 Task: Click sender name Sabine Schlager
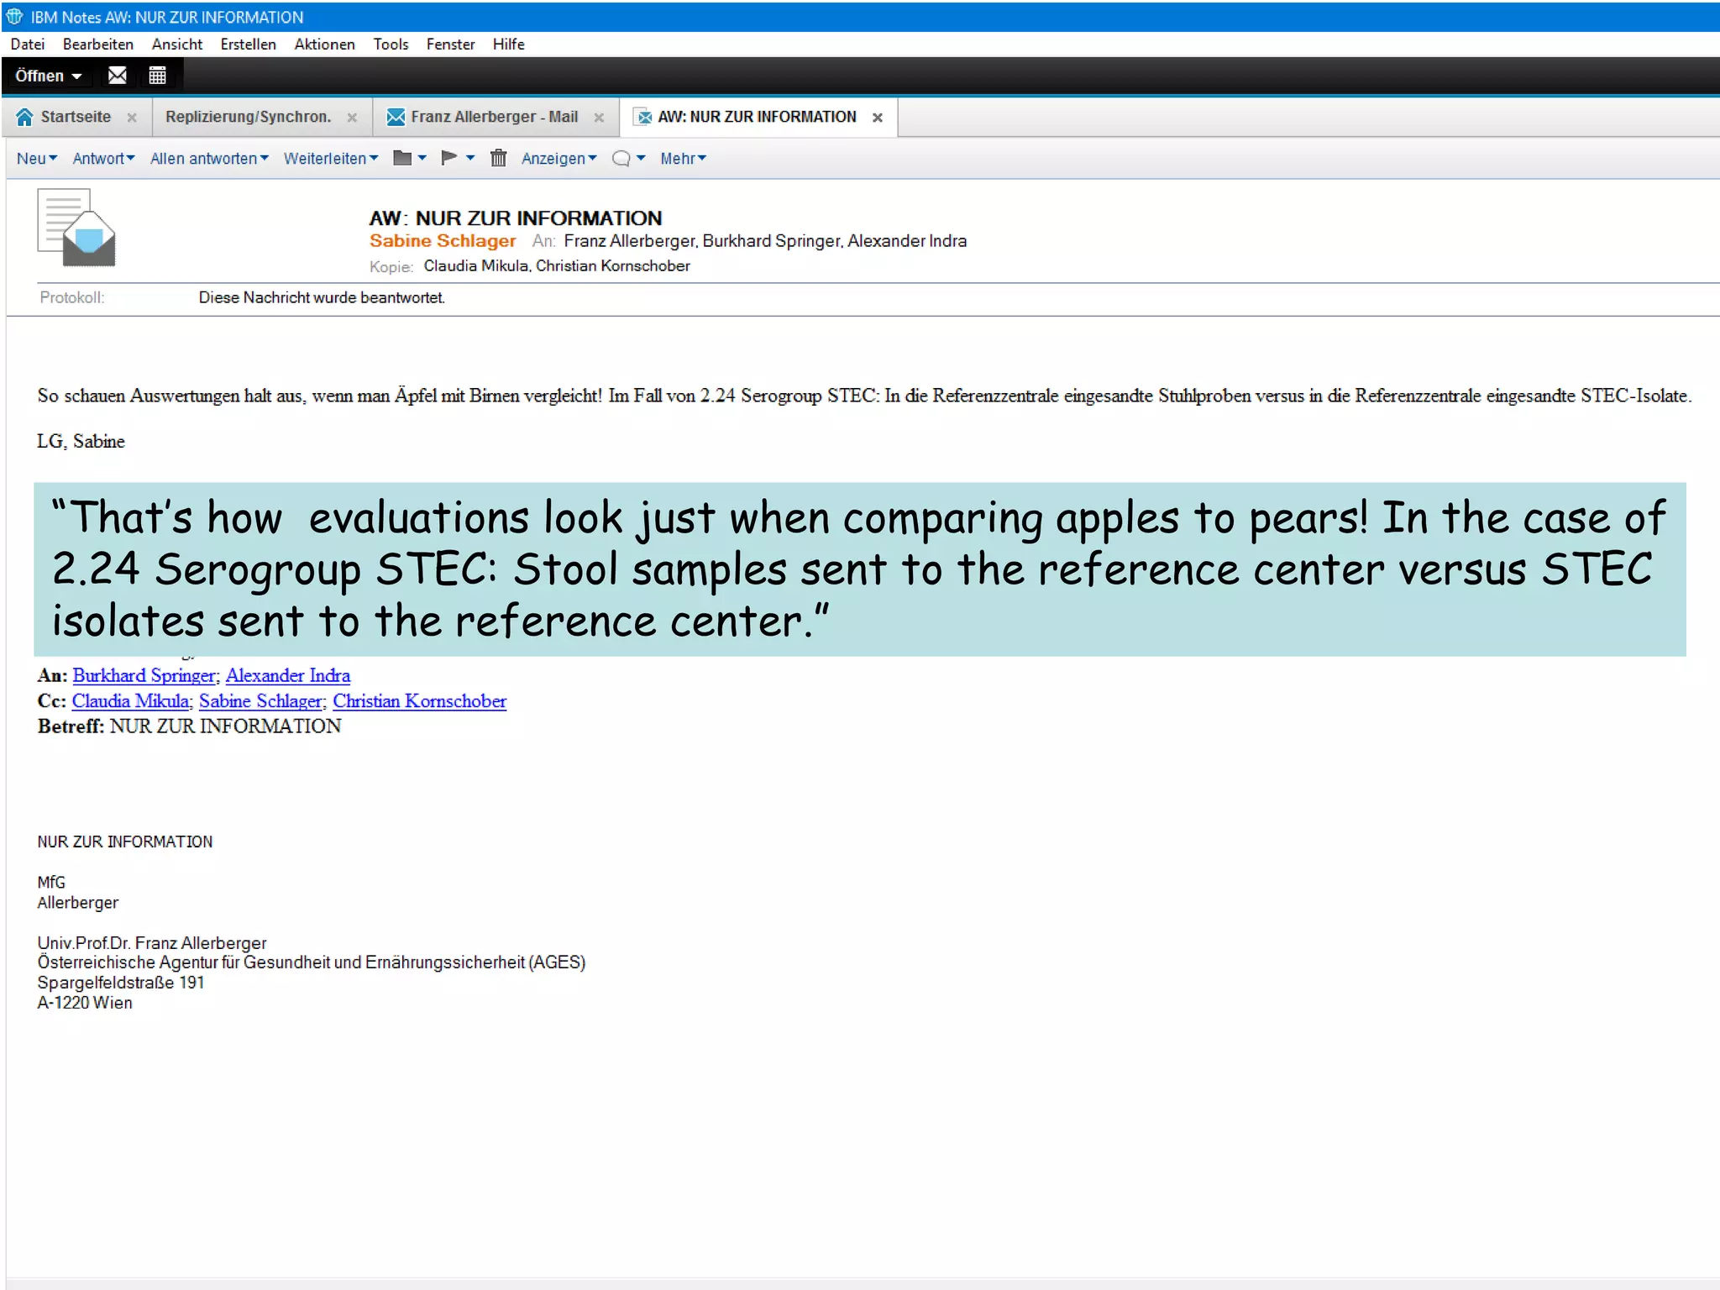(x=443, y=241)
